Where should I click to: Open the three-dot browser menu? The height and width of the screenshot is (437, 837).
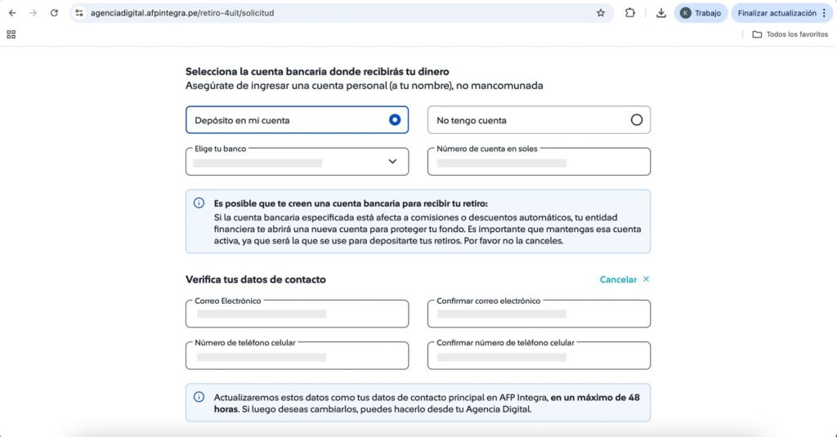[824, 13]
